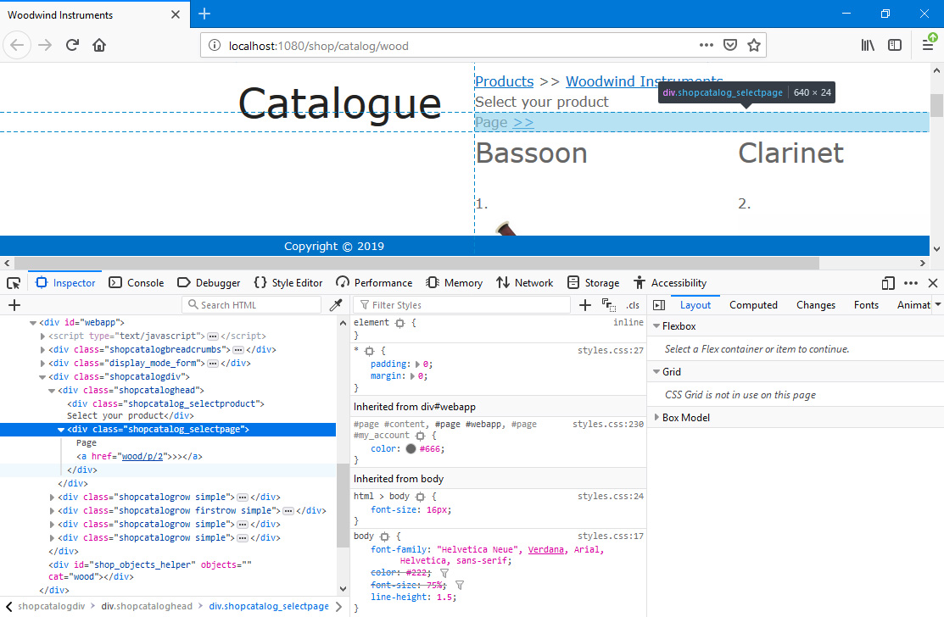Expand margin shorthand property
Viewport: 944px width, 617px height.
pos(412,375)
